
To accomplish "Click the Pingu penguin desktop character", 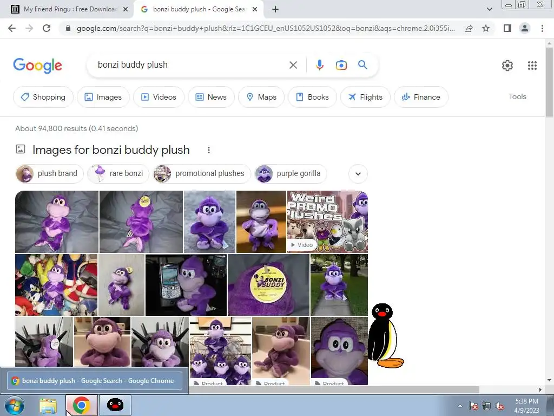I will click(385, 335).
